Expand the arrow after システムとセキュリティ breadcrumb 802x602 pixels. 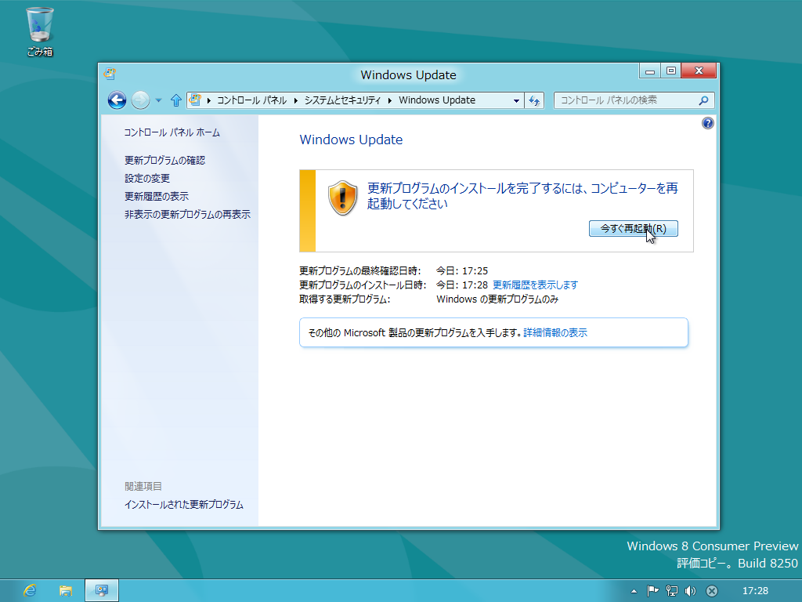[390, 100]
